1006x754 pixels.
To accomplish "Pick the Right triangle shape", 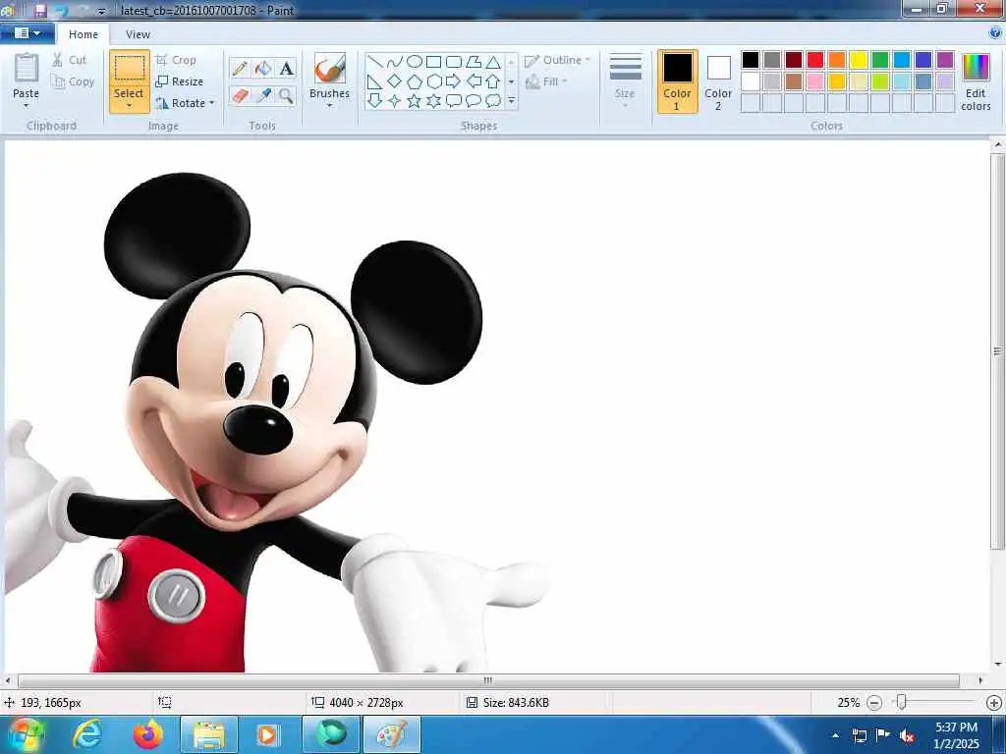I will click(375, 81).
